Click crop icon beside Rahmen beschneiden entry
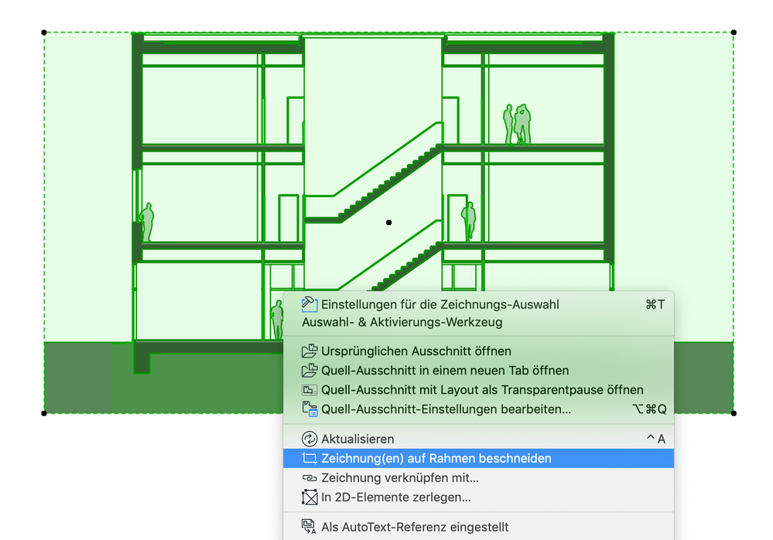Image resolution: width=773 pixels, height=540 pixels. coord(309,458)
